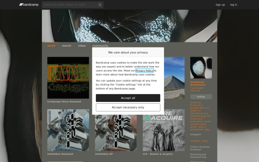Switch to the community tab

pyautogui.click(x=100, y=46)
